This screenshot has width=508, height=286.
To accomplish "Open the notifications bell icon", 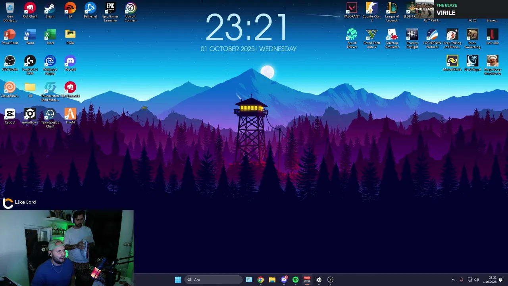I will pos(501,280).
